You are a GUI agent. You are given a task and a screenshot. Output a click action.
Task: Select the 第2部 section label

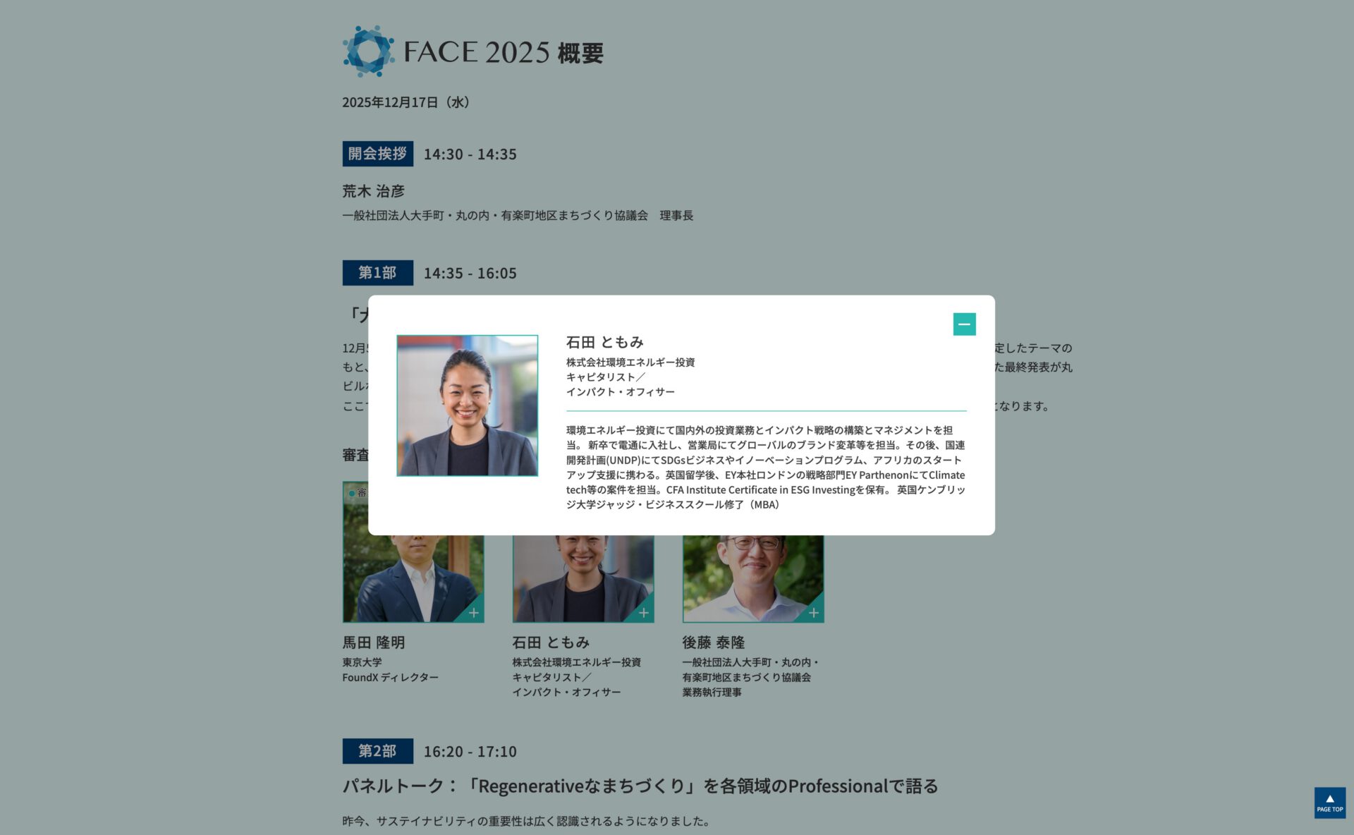point(377,751)
